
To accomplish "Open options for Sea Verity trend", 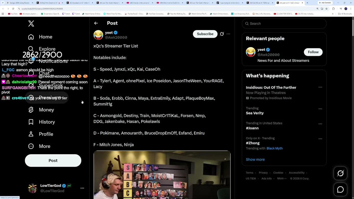I will [x=320, y=109].
